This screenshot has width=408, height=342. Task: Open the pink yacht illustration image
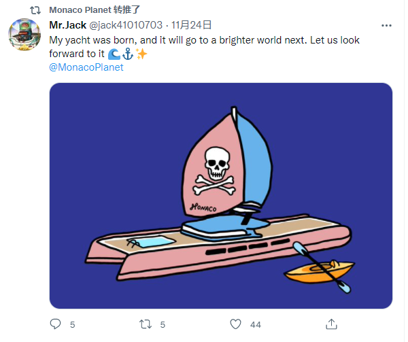pos(221,196)
